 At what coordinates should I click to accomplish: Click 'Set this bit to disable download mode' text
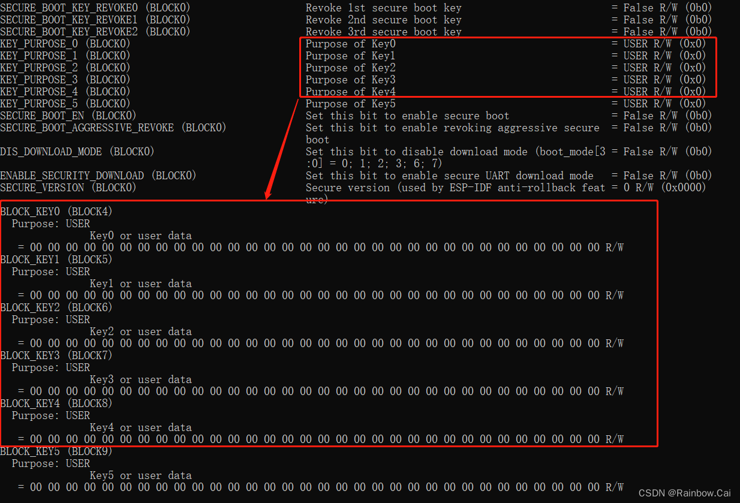[417, 152]
